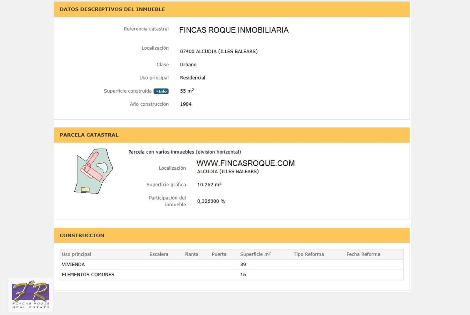Select the 55 m² built surface value
This screenshot has height=315, width=470.
pyautogui.click(x=187, y=91)
